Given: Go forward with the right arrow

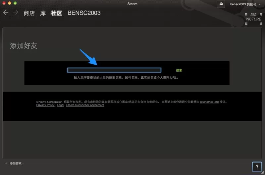Looking at the screenshot, I should pos(16,12).
